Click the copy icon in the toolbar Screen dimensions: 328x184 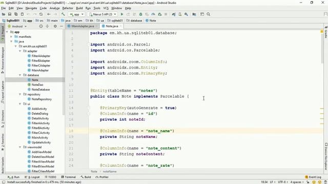(16, 14)
